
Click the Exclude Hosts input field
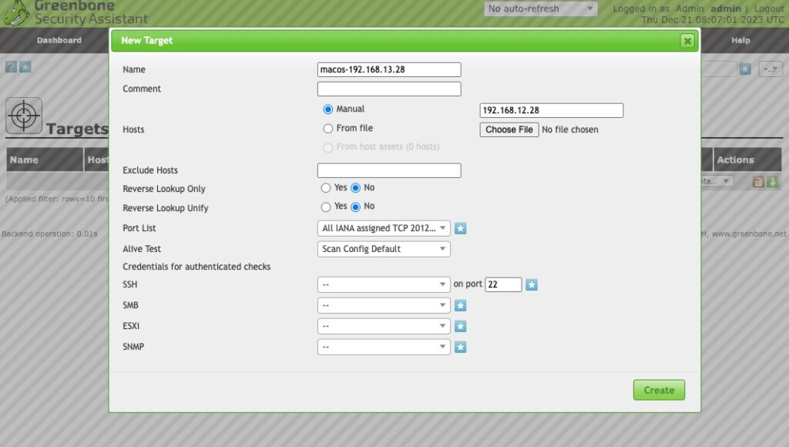point(389,170)
